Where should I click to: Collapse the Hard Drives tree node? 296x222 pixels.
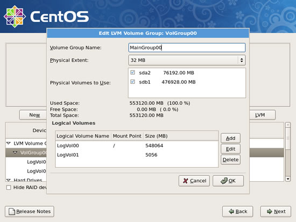coord(9,180)
